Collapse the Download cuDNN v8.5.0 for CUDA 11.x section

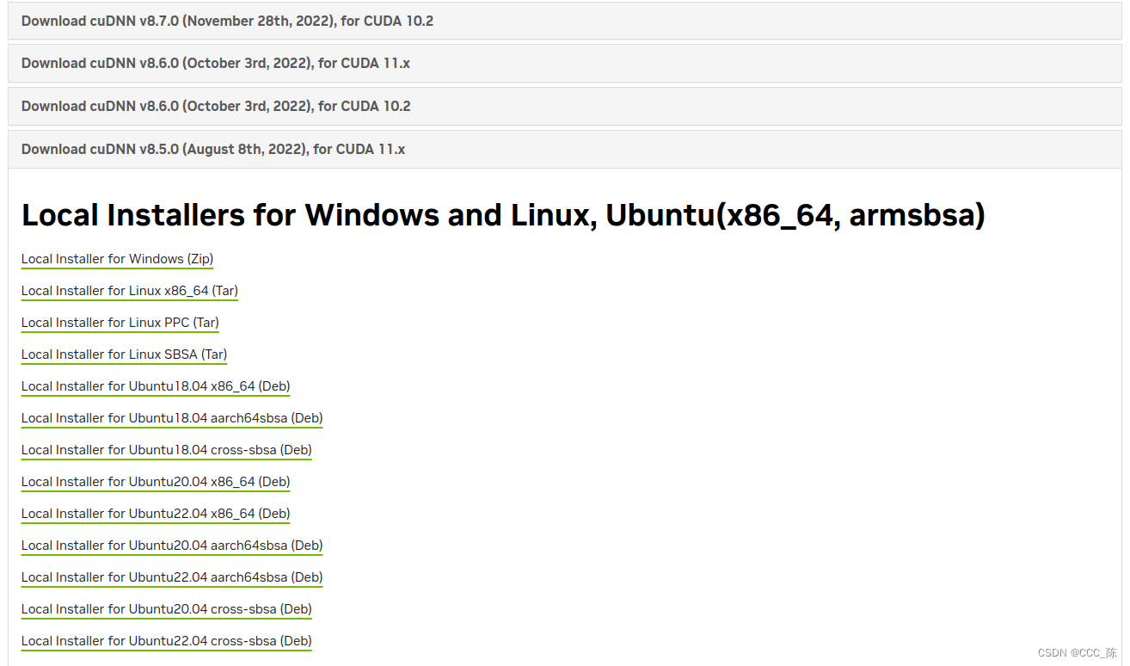(x=212, y=148)
